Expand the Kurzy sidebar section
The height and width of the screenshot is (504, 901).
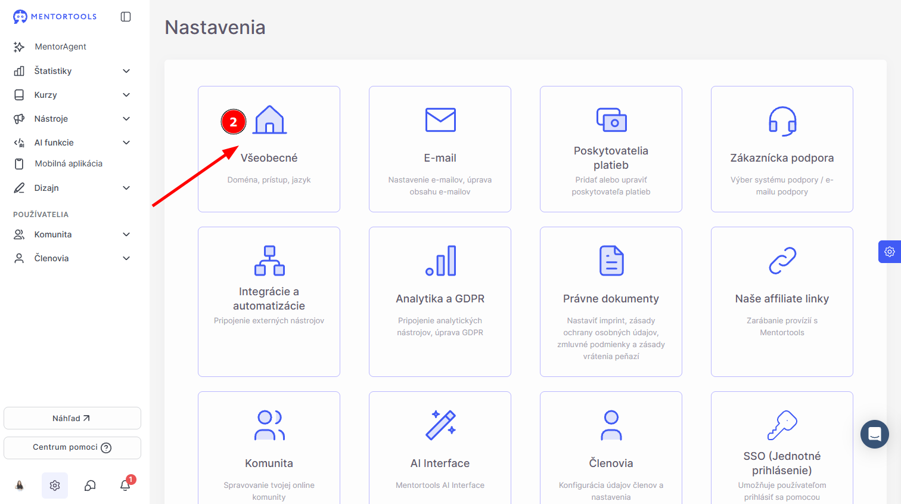[72, 95]
